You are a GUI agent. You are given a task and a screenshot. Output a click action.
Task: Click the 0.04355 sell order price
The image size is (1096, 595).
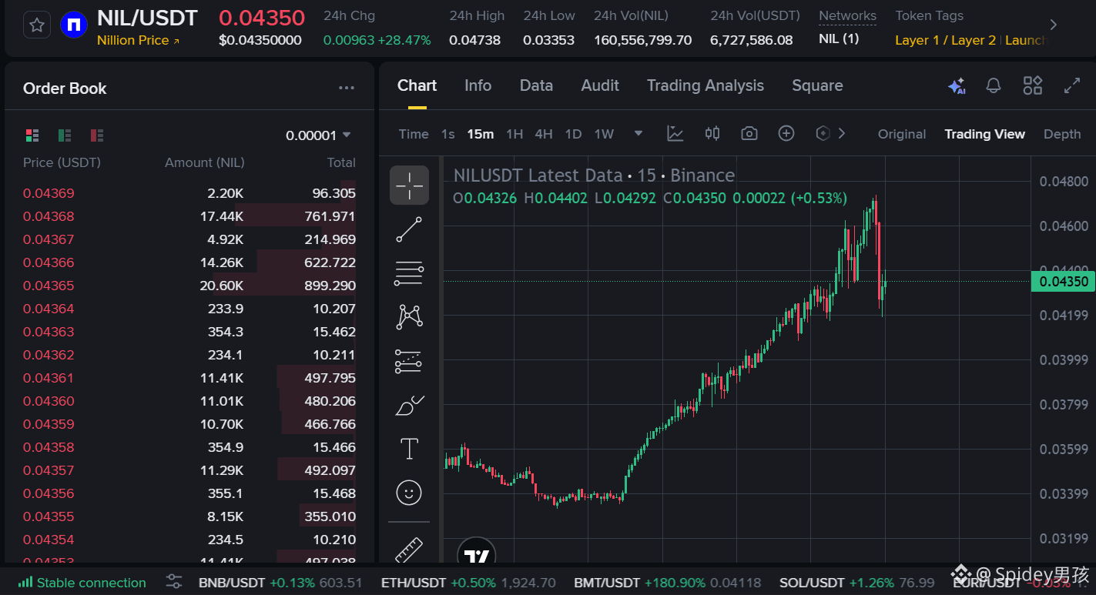(49, 516)
